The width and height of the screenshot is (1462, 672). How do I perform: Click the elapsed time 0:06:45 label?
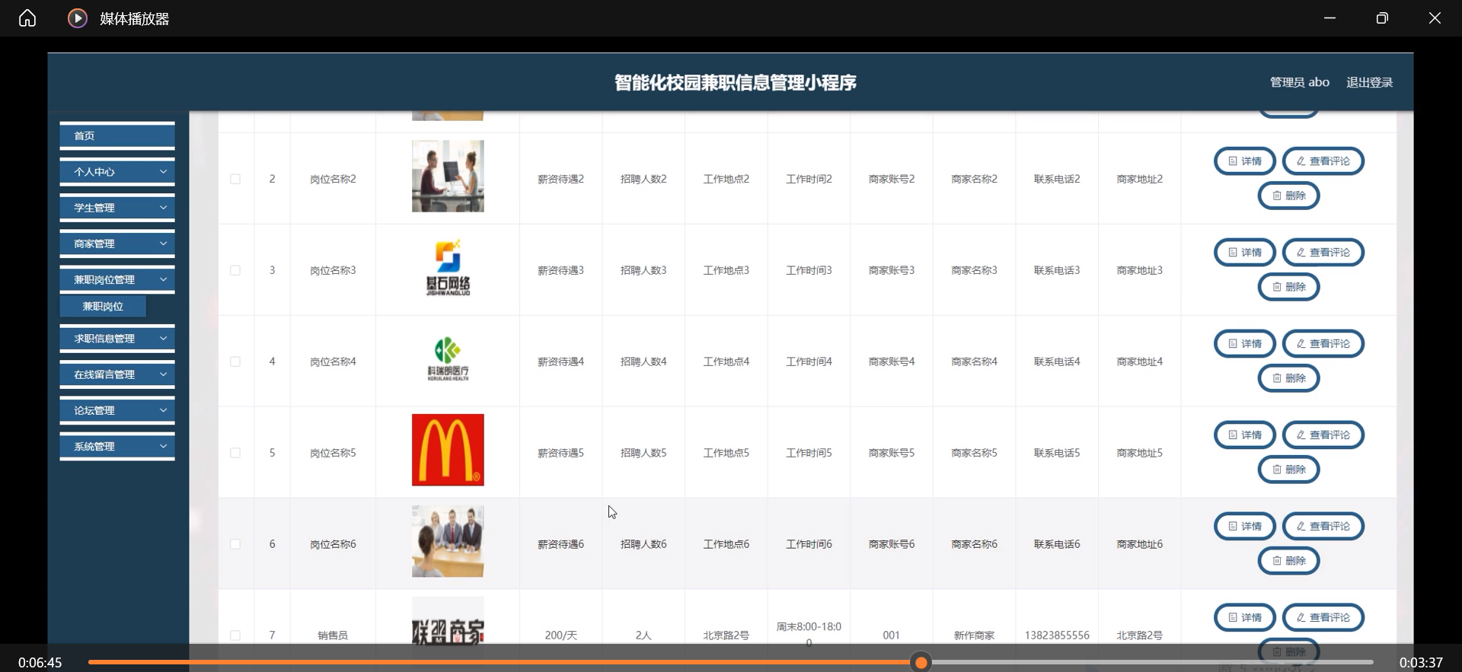[40, 663]
